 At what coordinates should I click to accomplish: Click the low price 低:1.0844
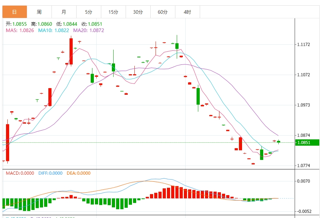[x=67, y=24]
